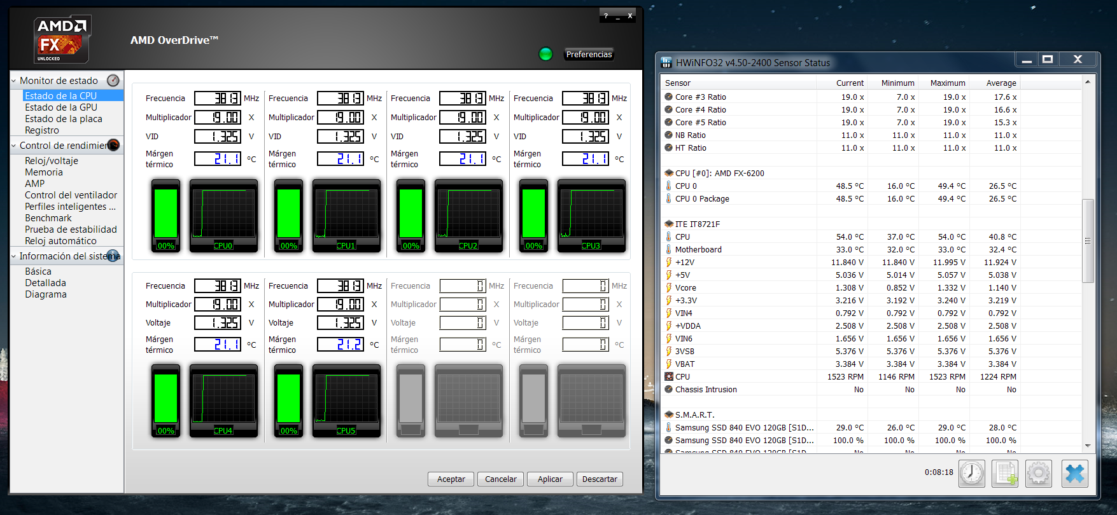Click the HWiNFO vertical scrollbar thumb
The width and height of the screenshot is (1117, 515).
1088,241
